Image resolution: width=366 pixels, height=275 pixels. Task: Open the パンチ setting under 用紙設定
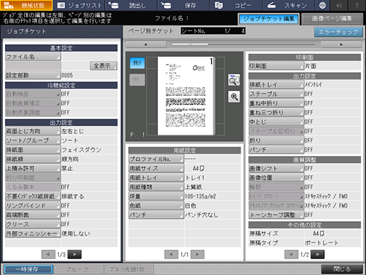pyautogui.click(x=156, y=215)
